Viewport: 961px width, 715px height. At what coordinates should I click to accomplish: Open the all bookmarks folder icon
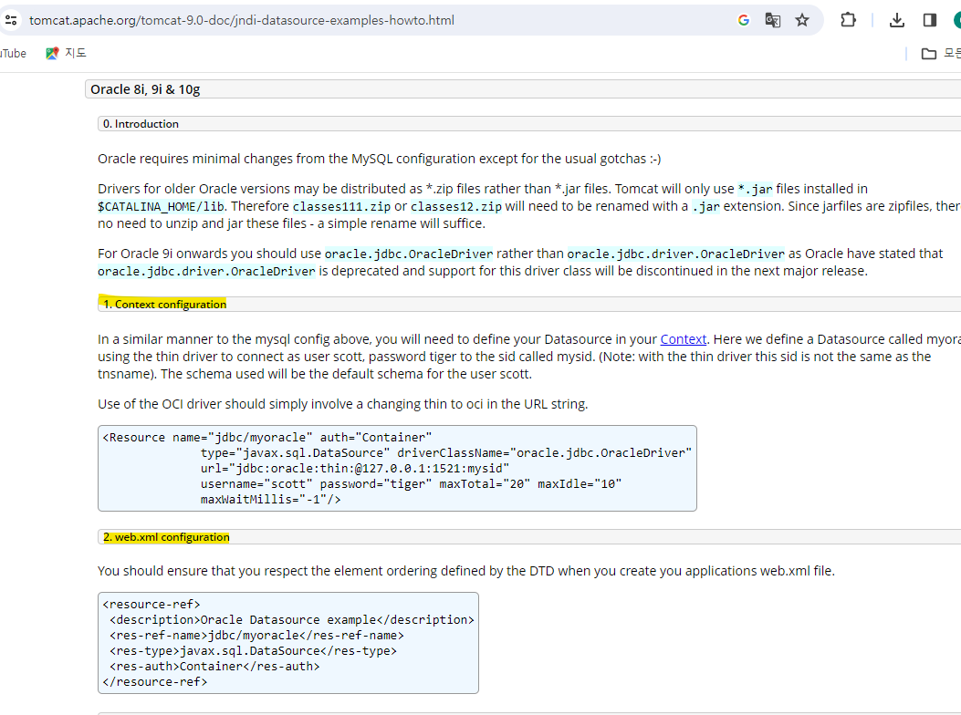point(929,54)
